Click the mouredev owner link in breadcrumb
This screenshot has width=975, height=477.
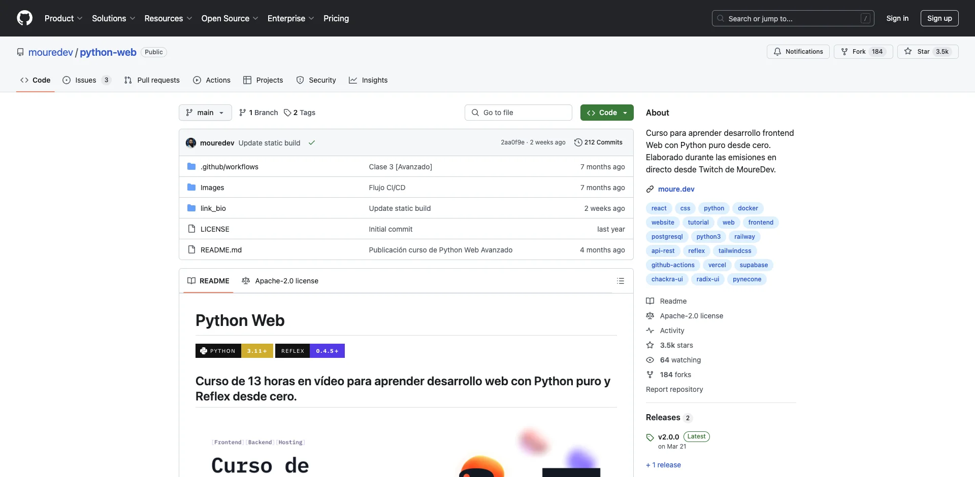click(x=51, y=52)
